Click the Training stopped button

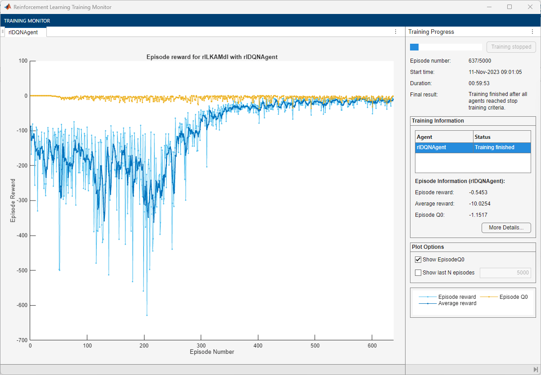tap(511, 47)
